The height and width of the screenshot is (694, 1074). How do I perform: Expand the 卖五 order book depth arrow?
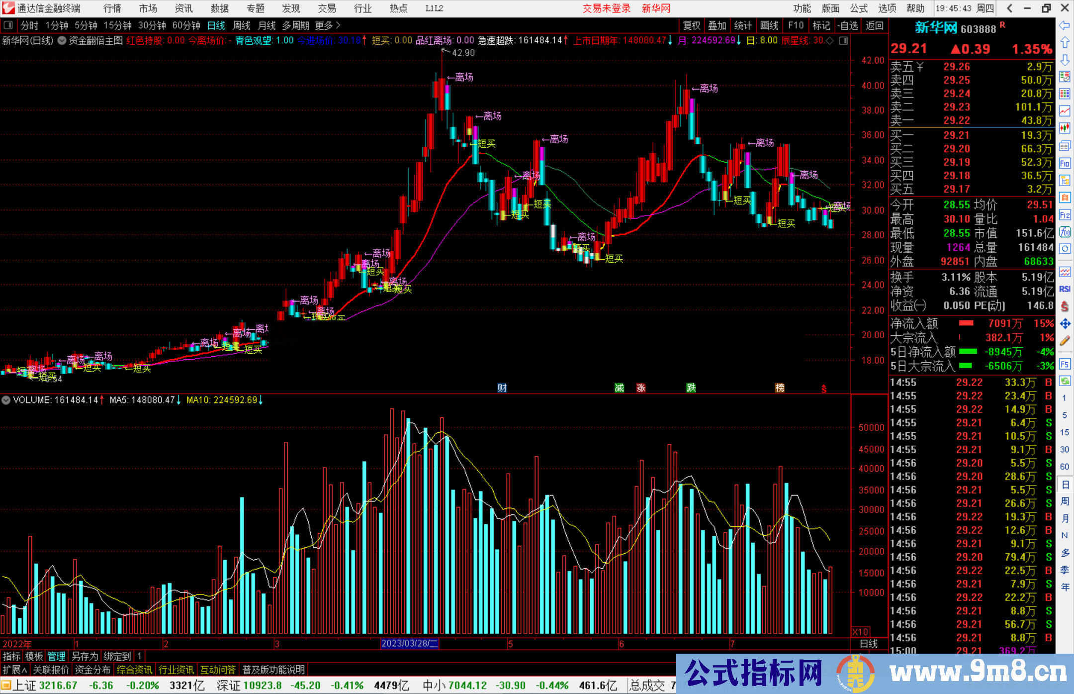(x=920, y=67)
